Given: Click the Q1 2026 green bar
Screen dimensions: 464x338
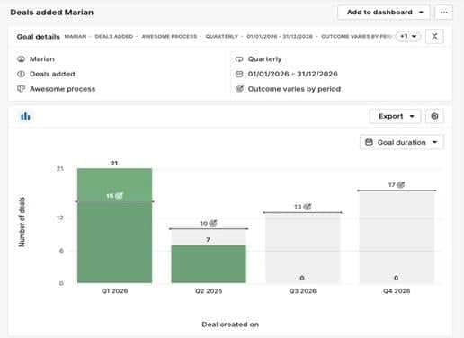Looking at the screenshot, I should coord(114,226).
